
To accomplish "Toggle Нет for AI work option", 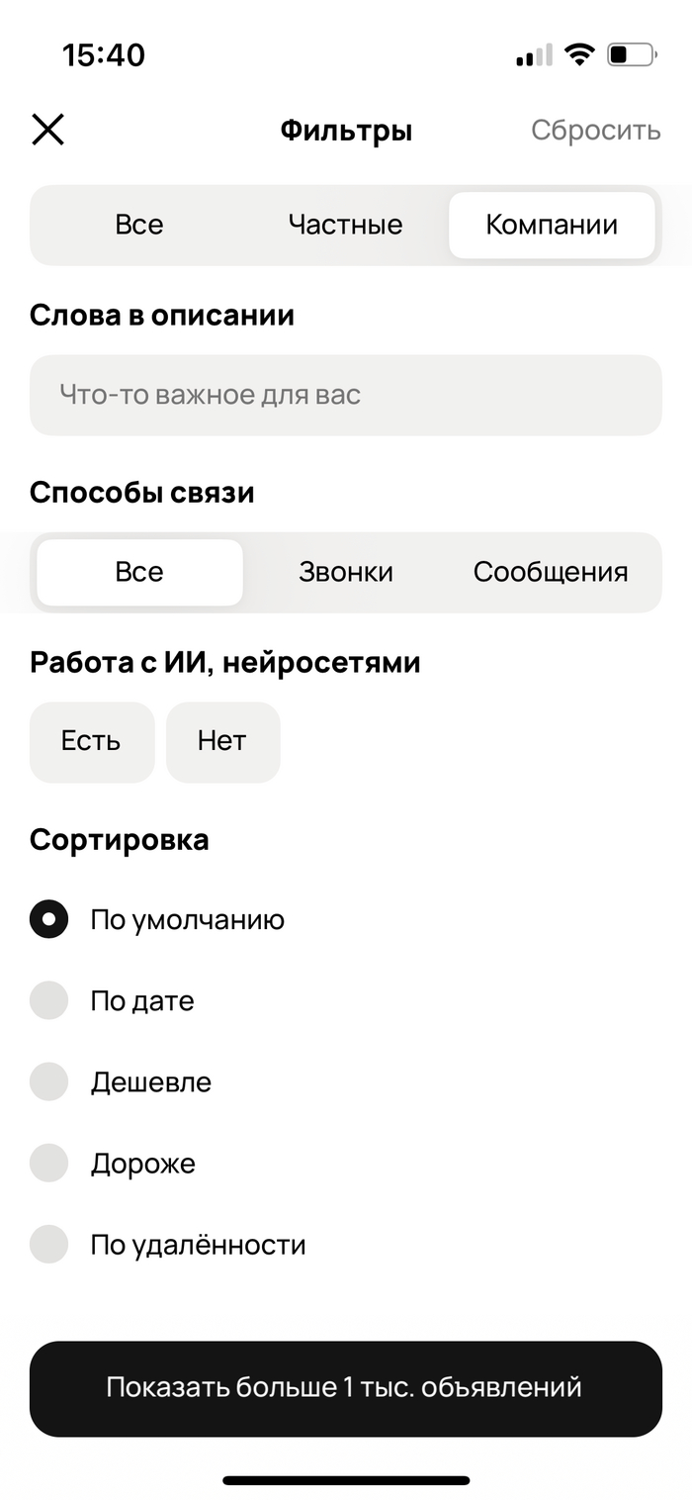I will [x=222, y=742].
